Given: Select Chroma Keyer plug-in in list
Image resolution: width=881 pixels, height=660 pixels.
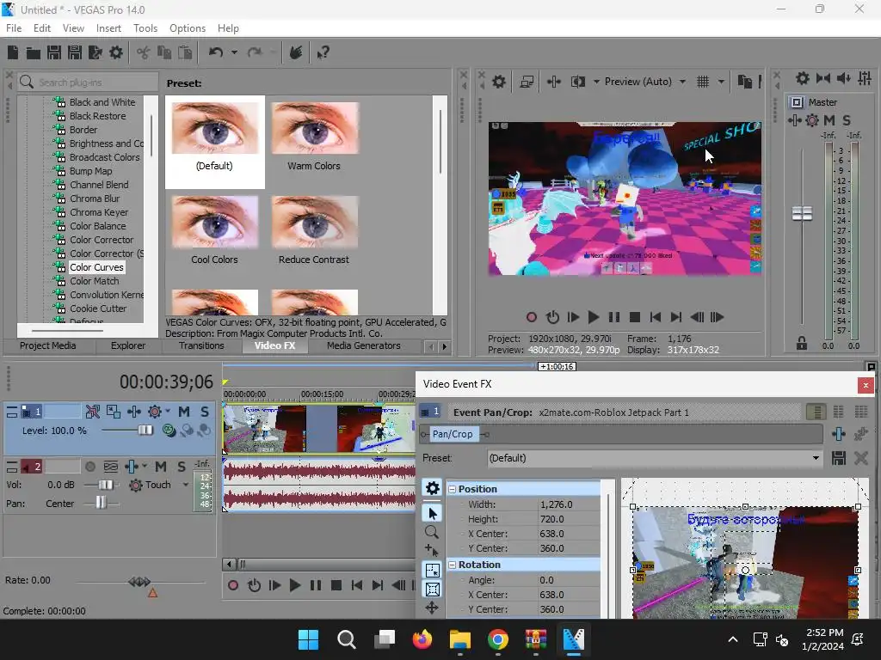Looking at the screenshot, I should pyautogui.click(x=99, y=212).
